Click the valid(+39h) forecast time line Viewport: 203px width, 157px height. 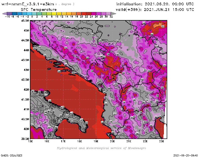click(x=155, y=10)
